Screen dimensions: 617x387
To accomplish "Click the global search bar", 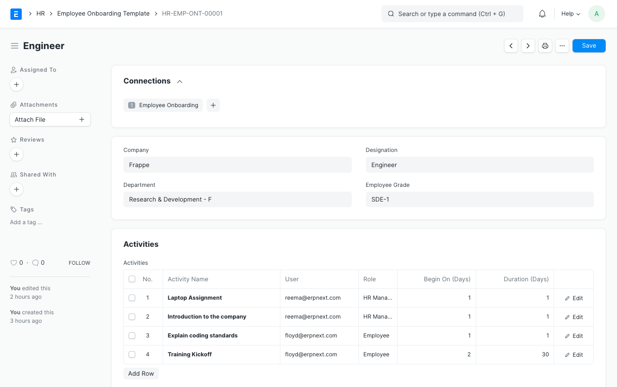I will point(452,14).
